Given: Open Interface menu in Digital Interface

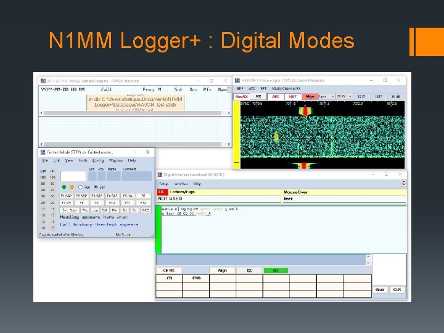Looking at the screenshot, I should click(181, 184).
